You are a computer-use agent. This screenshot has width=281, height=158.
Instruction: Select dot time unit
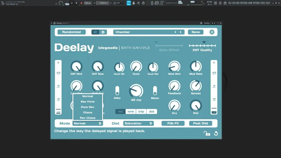tap(152, 111)
